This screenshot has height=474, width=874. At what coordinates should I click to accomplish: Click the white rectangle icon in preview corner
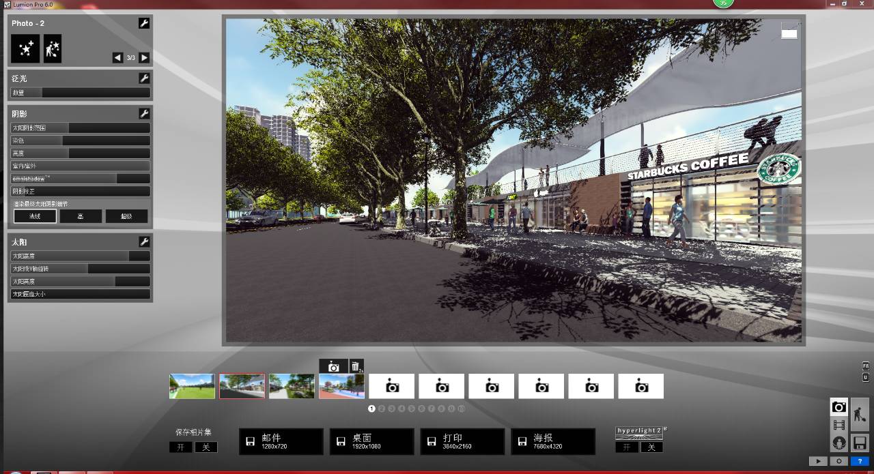[789, 30]
